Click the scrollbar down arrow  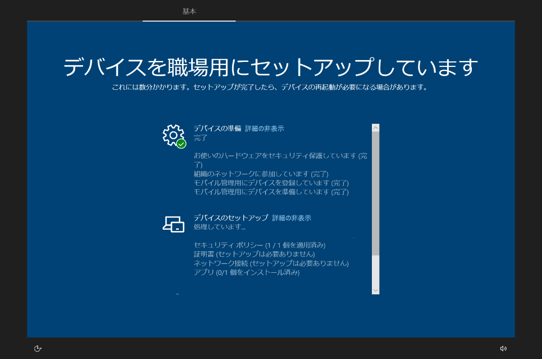(x=376, y=290)
